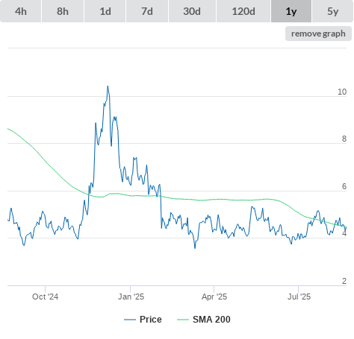The height and width of the screenshot is (339, 354).
Task: Click the 10 value gridline label
Action: (x=342, y=92)
